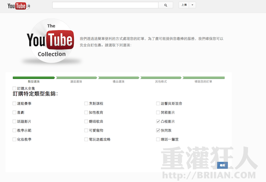Tick the 迴響貝斯混音 checkbox

[158, 104]
